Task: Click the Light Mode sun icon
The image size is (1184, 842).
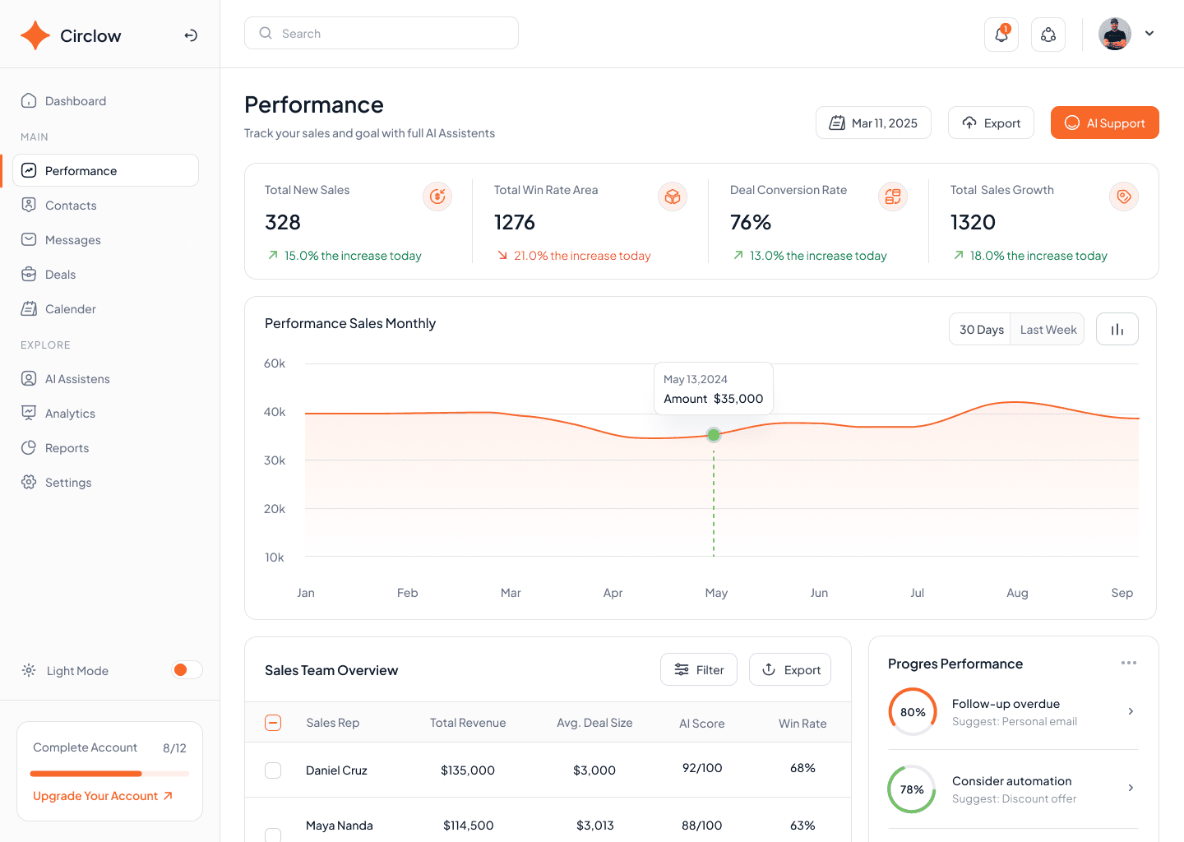Action: pos(29,670)
